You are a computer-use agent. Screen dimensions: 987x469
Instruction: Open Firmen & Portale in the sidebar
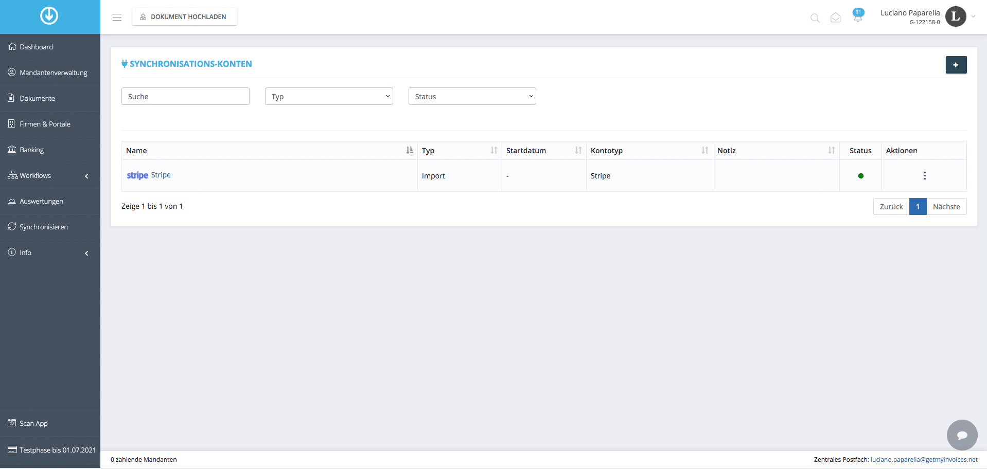click(50, 124)
